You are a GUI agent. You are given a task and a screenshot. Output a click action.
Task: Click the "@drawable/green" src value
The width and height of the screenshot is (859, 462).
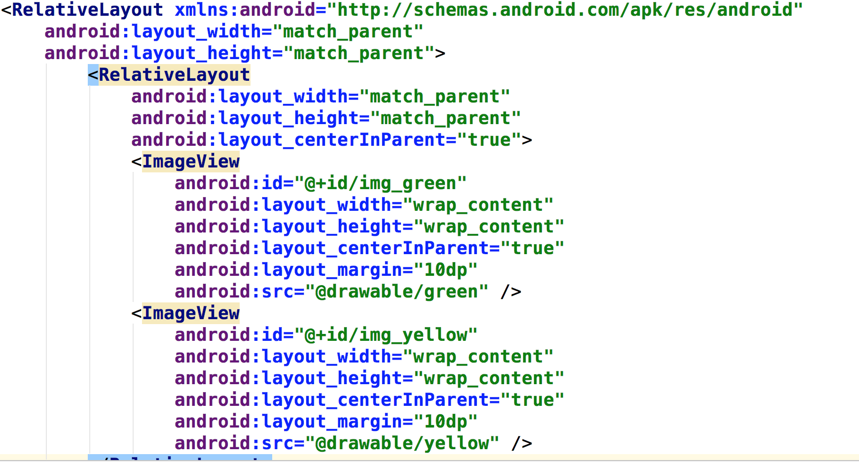(x=397, y=292)
